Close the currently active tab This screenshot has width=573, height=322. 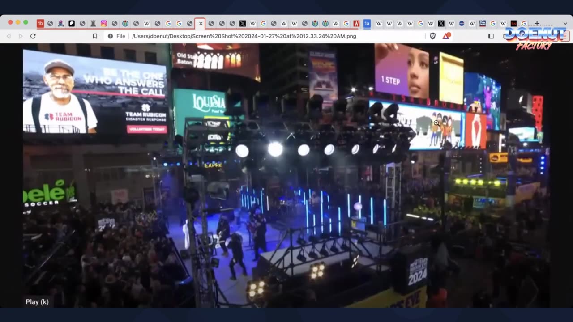click(200, 24)
